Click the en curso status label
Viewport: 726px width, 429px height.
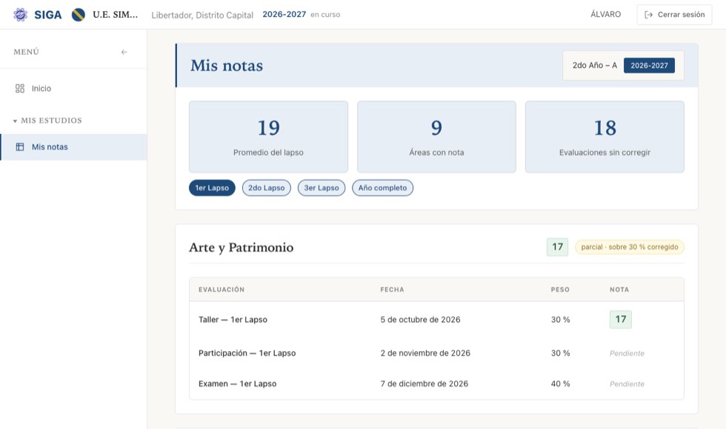tap(325, 15)
